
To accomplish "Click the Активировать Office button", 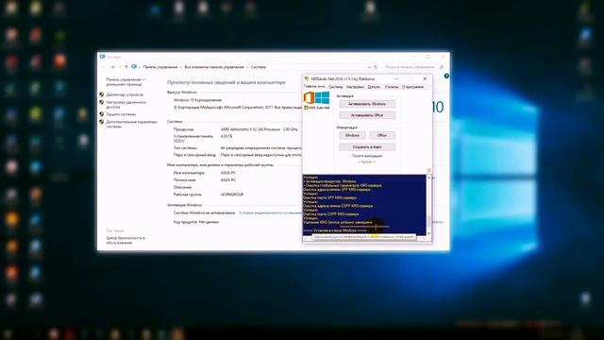I will tap(367, 115).
